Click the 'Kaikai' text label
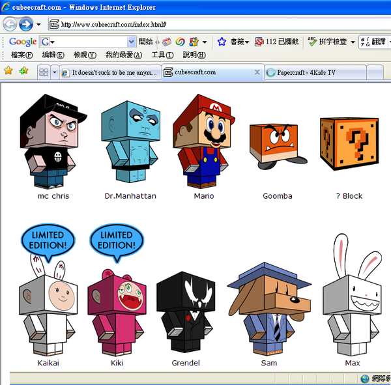This screenshot has width=391, height=385. tap(48, 363)
